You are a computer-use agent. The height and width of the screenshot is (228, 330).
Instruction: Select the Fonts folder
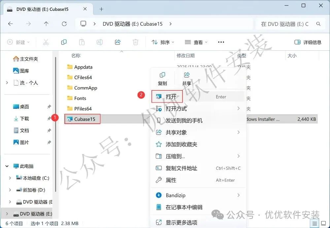point(77,98)
